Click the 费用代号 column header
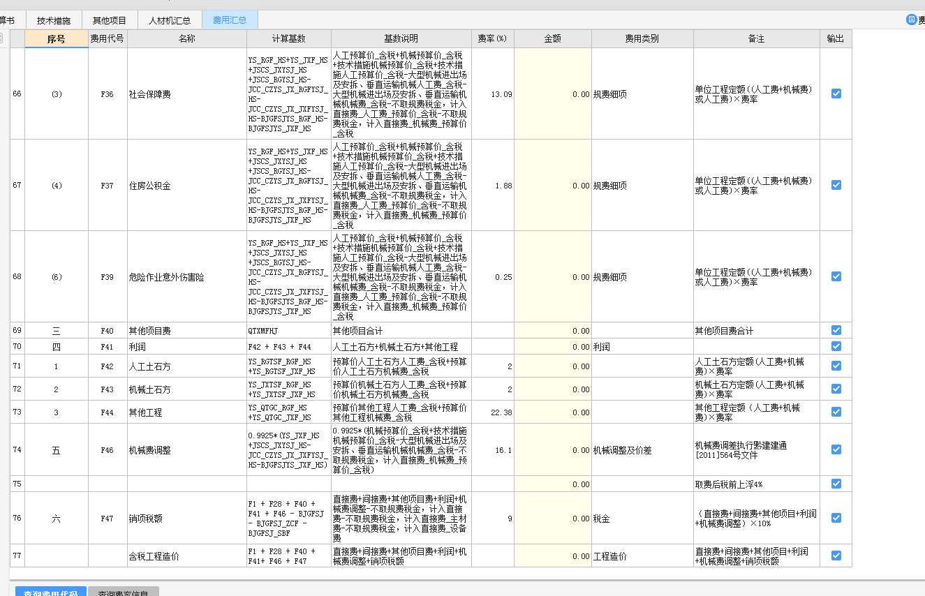925x596 pixels. click(108, 39)
